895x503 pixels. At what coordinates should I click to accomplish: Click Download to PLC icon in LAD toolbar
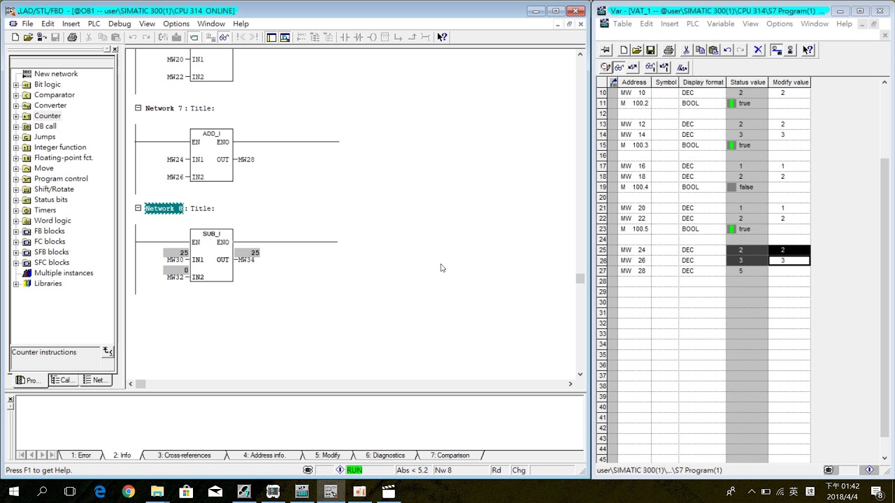pos(176,37)
